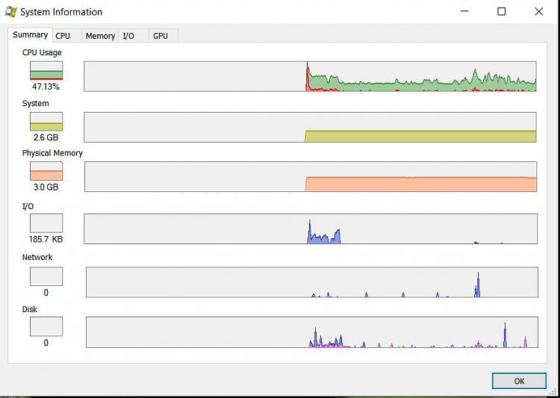
Task: Click the yellow System commit history graph
Action: point(310,127)
